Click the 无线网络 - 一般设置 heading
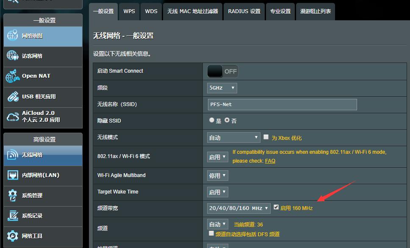Image resolution: width=410 pixels, height=248 pixels. pos(123,36)
